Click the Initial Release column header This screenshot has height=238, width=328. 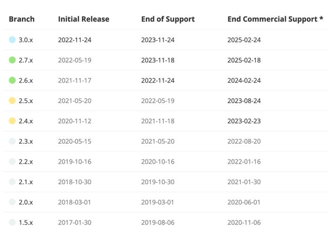pyautogui.click(x=83, y=19)
